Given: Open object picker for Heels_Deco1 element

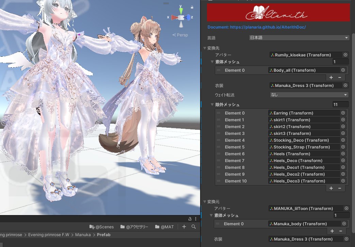Looking at the screenshot, I should pos(343,167).
